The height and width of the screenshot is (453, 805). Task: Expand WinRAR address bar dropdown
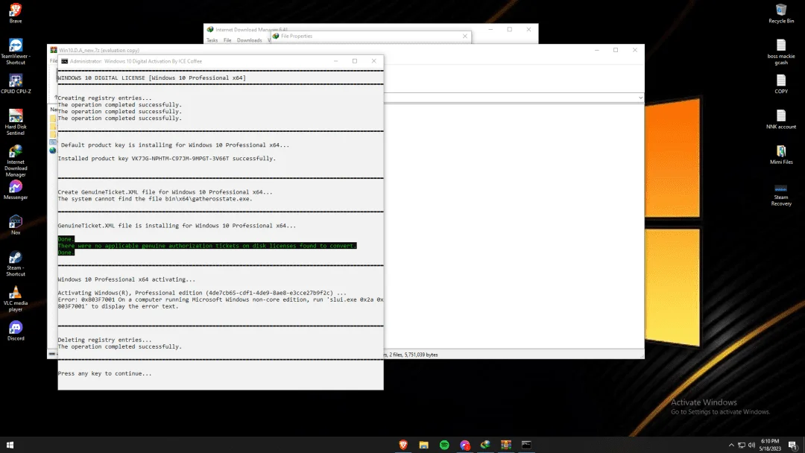click(x=640, y=98)
